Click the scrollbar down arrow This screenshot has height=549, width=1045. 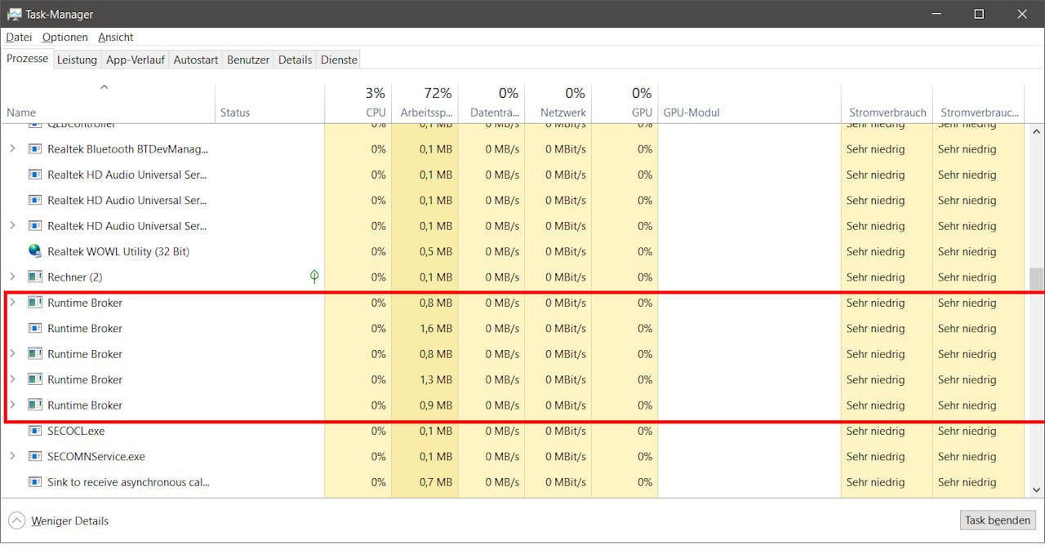click(x=1036, y=490)
